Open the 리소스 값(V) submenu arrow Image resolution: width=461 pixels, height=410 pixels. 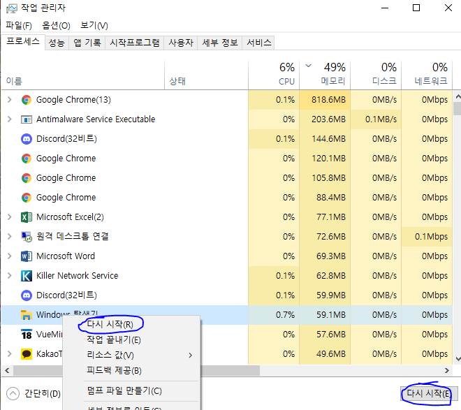point(191,355)
